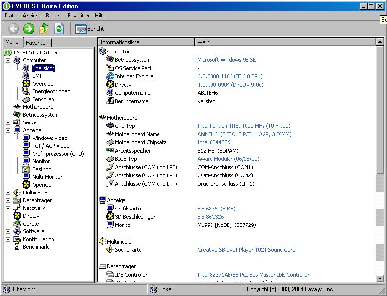Select PCI / AGP Video tree item
387x296 pixels.
pos(51,146)
